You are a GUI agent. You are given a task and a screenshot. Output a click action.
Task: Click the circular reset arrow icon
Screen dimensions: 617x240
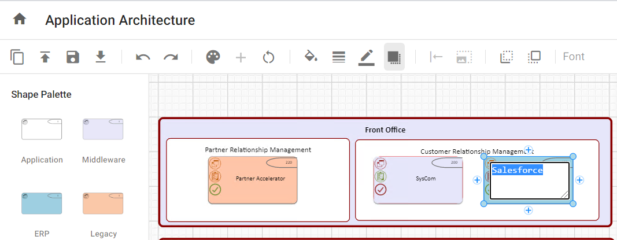click(x=268, y=57)
